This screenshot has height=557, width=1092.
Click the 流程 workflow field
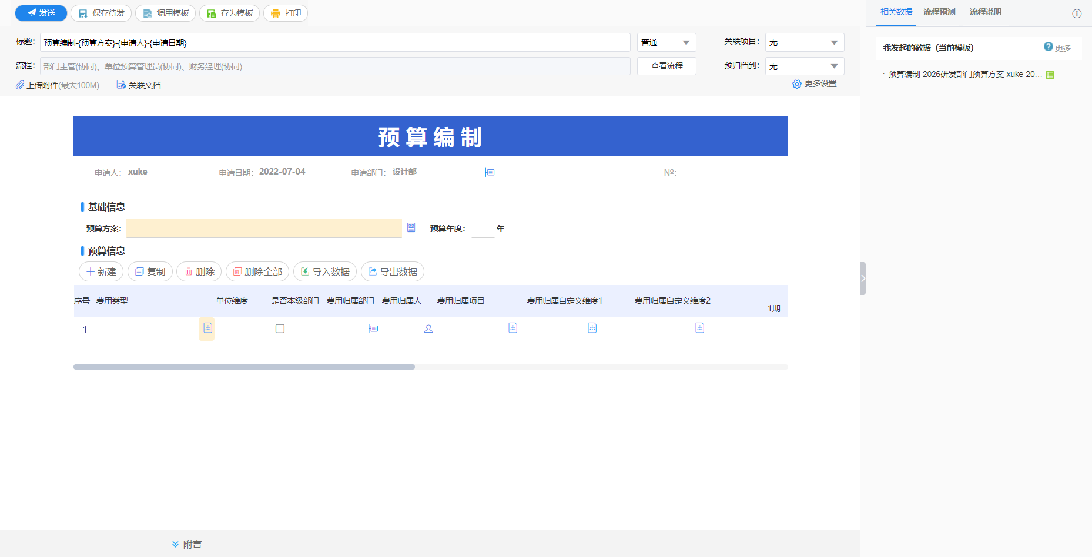point(335,66)
